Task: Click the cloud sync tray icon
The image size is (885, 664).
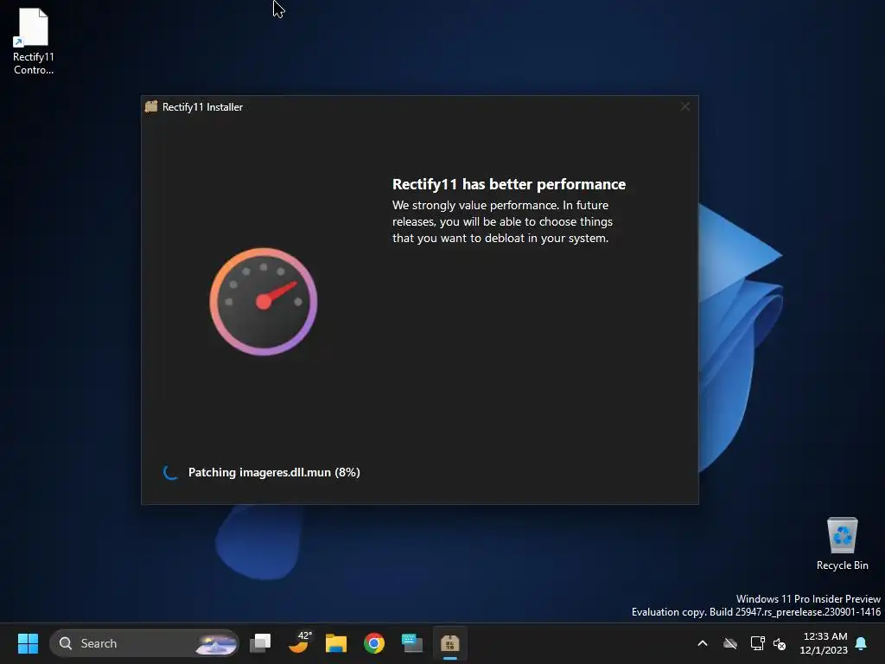Action: pos(730,643)
